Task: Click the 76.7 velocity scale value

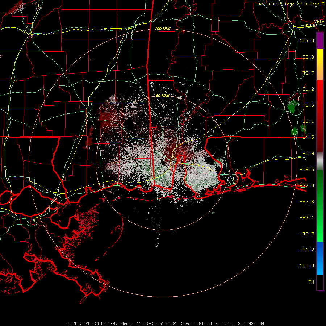Action: [x=308, y=73]
